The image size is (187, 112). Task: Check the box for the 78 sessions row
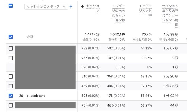point(11,105)
